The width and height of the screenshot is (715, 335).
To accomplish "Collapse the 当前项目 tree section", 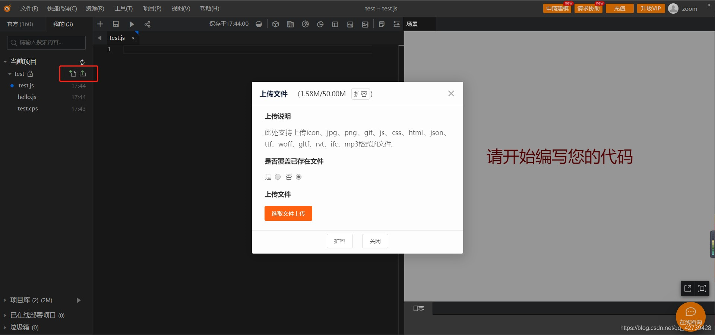I will (5, 61).
